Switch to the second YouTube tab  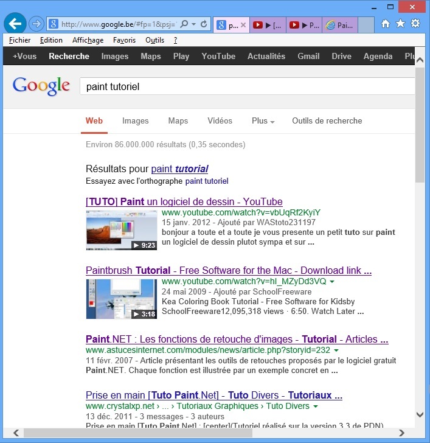(304, 25)
